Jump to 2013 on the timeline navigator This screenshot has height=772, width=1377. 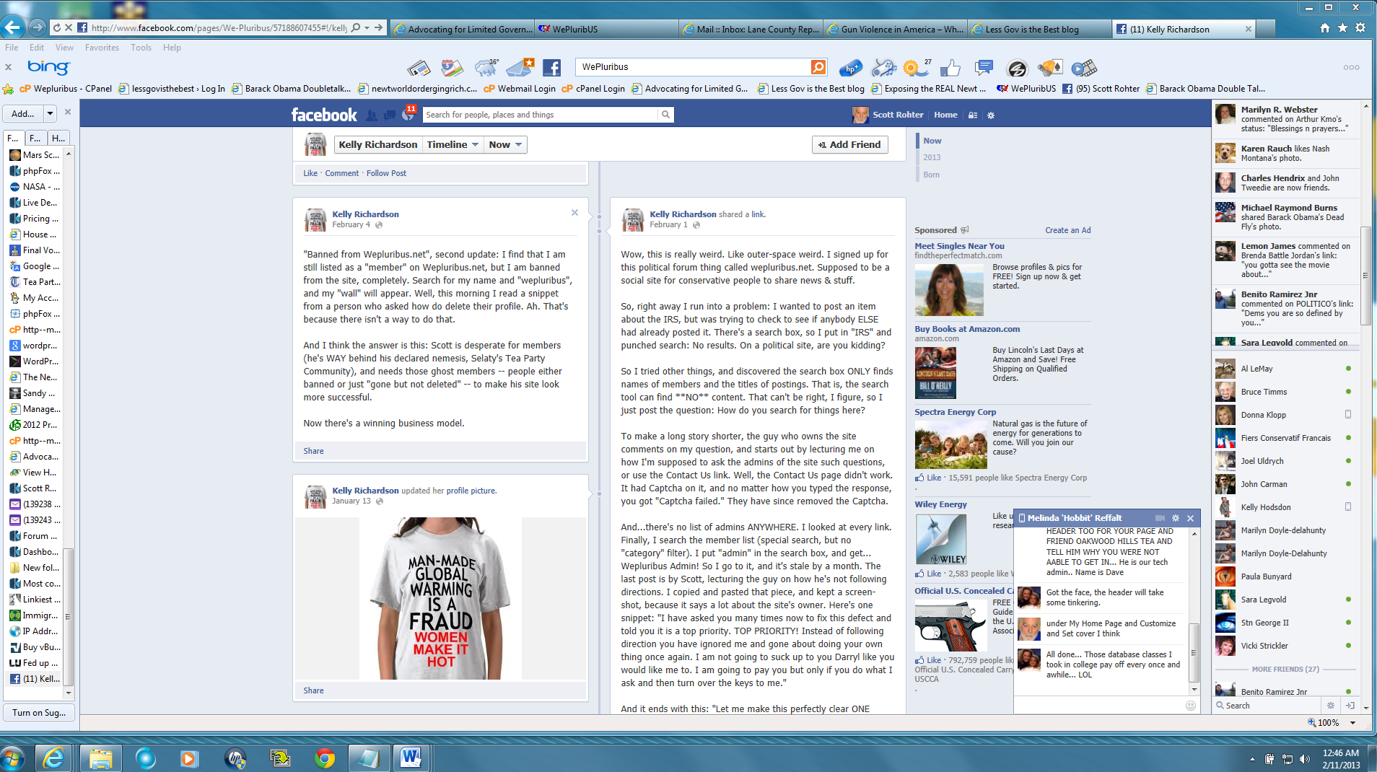pos(932,157)
